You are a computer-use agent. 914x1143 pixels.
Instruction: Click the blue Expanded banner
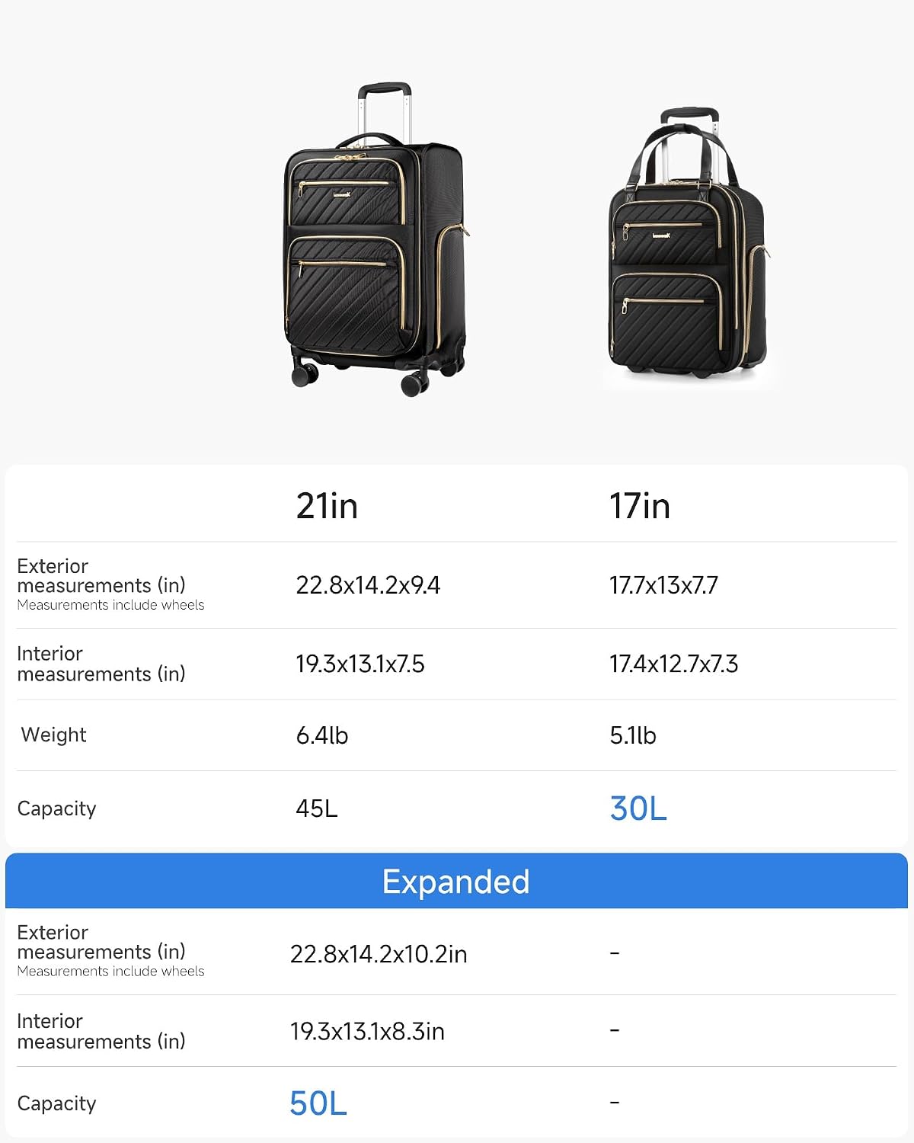[x=456, y=881]
